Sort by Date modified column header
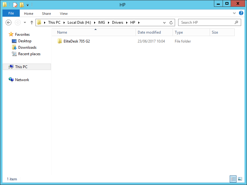247x185 pixels. click(x=154, y=32)
